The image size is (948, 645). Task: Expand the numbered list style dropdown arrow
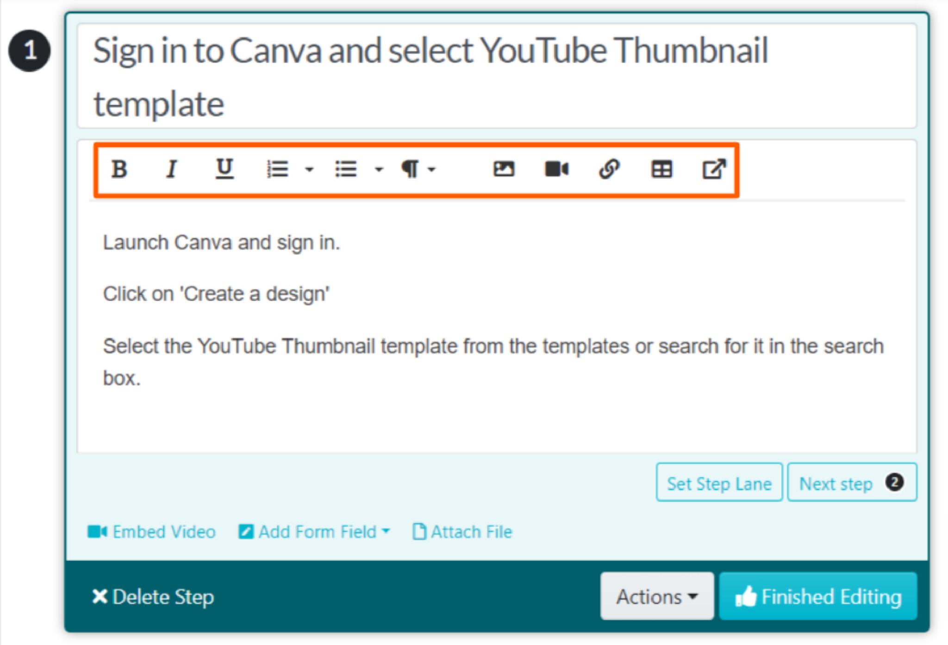coord(309,170)
